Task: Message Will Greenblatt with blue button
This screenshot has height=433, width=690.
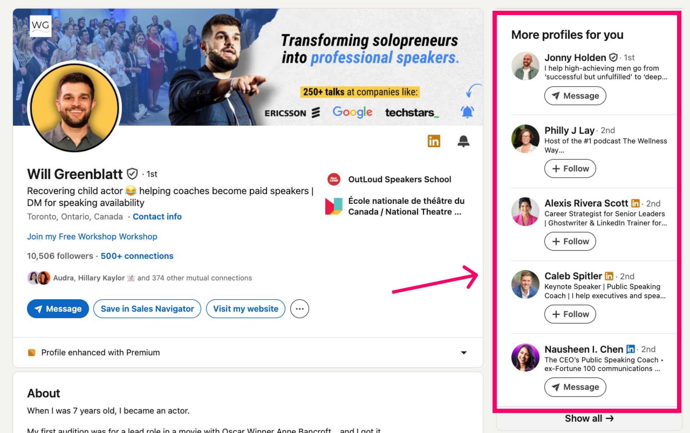Action: 58,309
